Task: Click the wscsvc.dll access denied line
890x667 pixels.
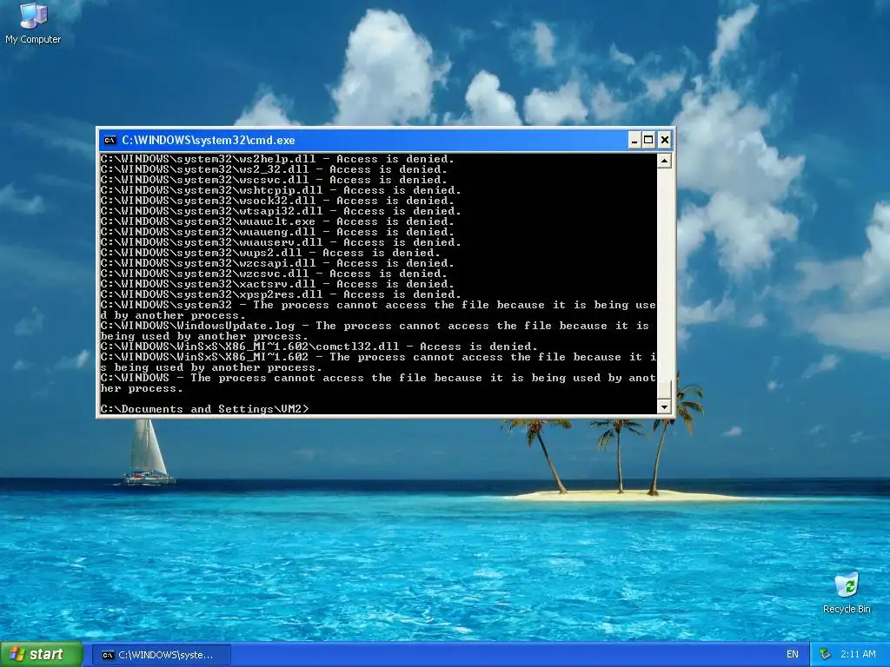Action: [274, 180]
